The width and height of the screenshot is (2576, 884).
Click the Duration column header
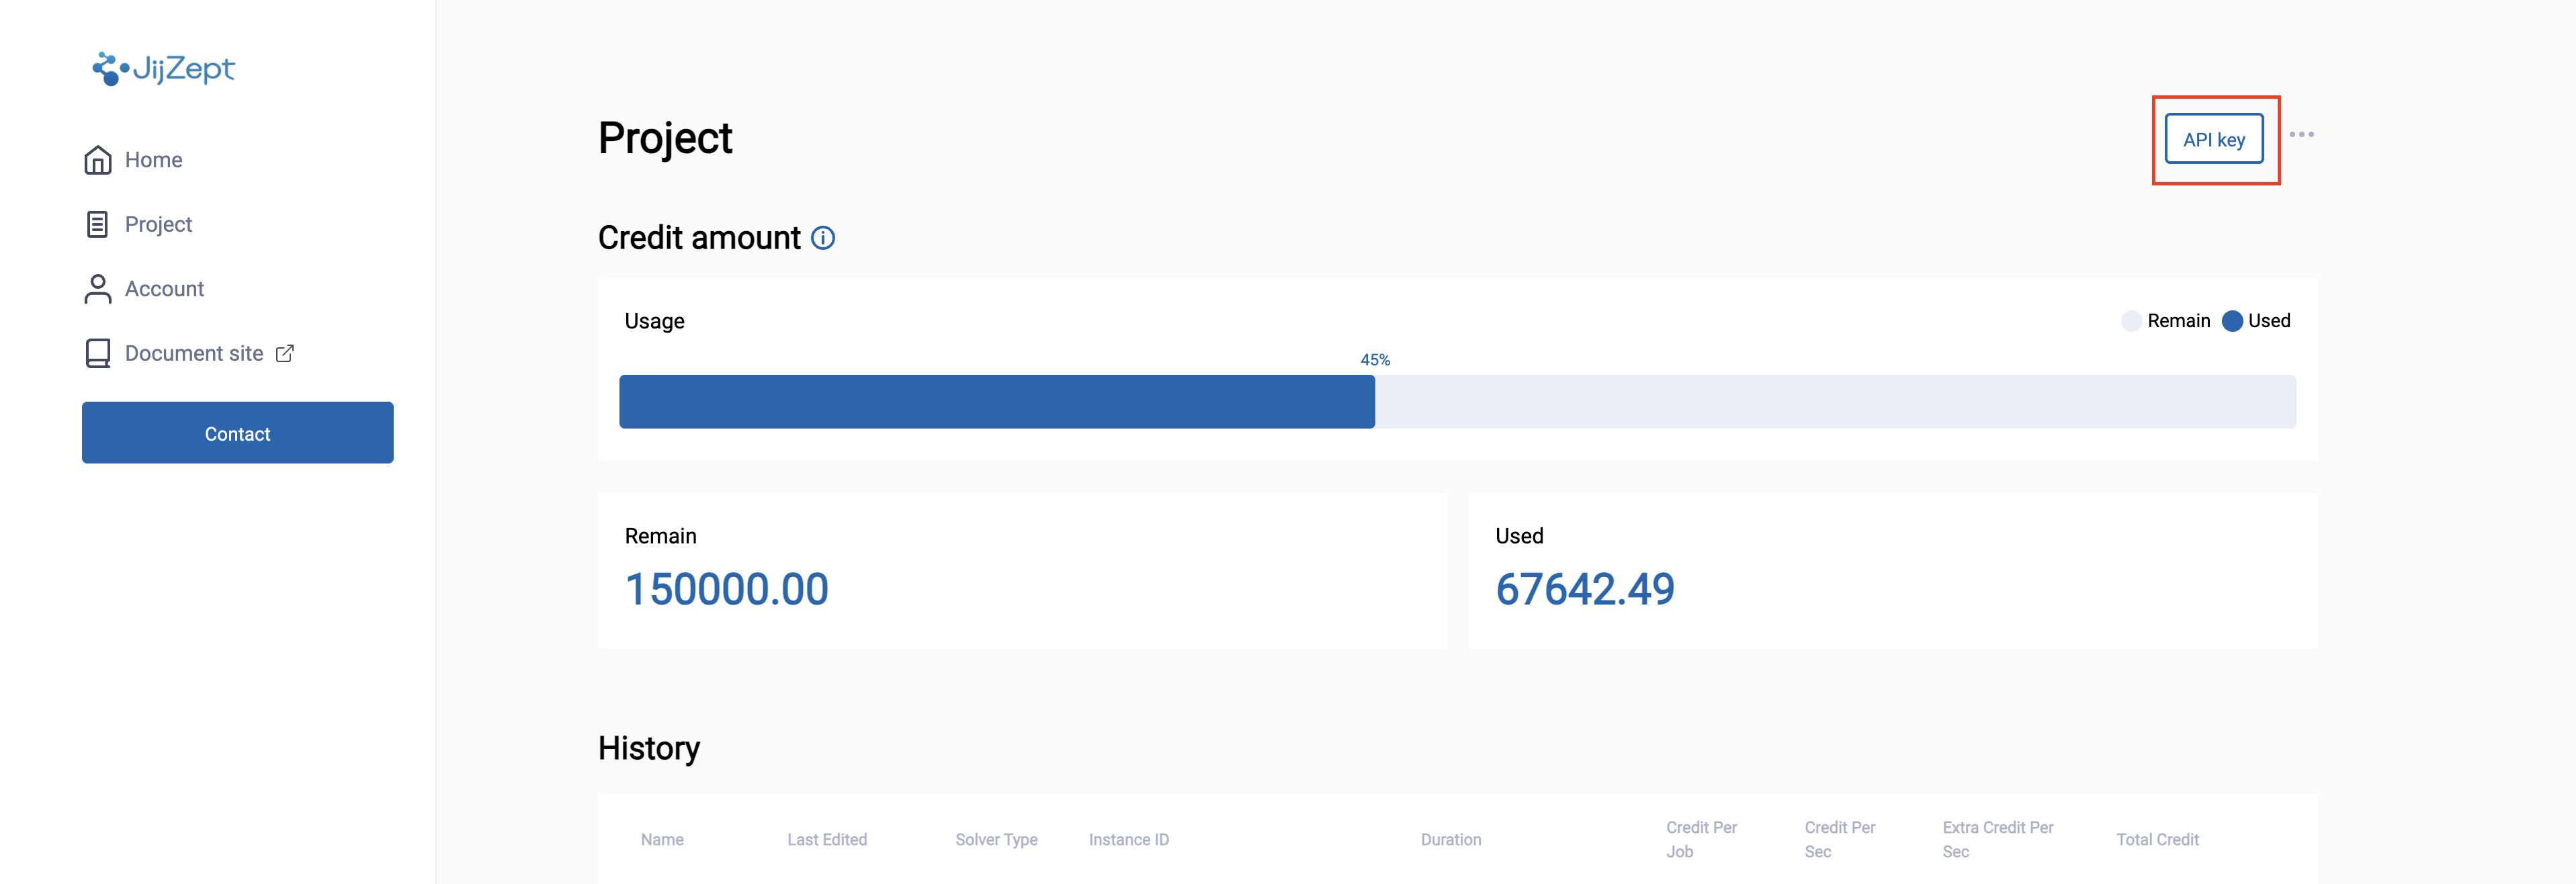tap(1451, 840)
